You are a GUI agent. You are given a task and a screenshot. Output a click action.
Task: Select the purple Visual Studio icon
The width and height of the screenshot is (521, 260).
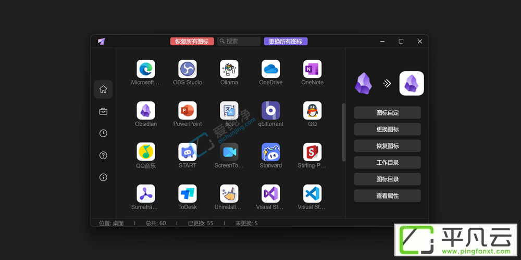click(x=271, y=193)
